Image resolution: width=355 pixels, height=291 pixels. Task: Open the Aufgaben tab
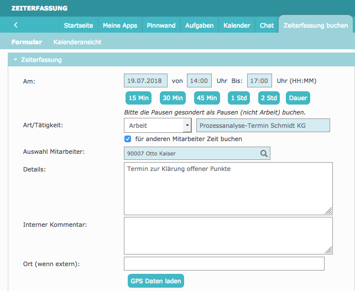(200, 25)
